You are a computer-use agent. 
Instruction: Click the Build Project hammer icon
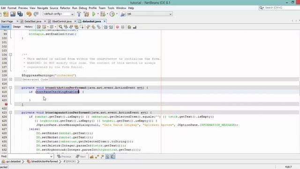tap(79, 14)
